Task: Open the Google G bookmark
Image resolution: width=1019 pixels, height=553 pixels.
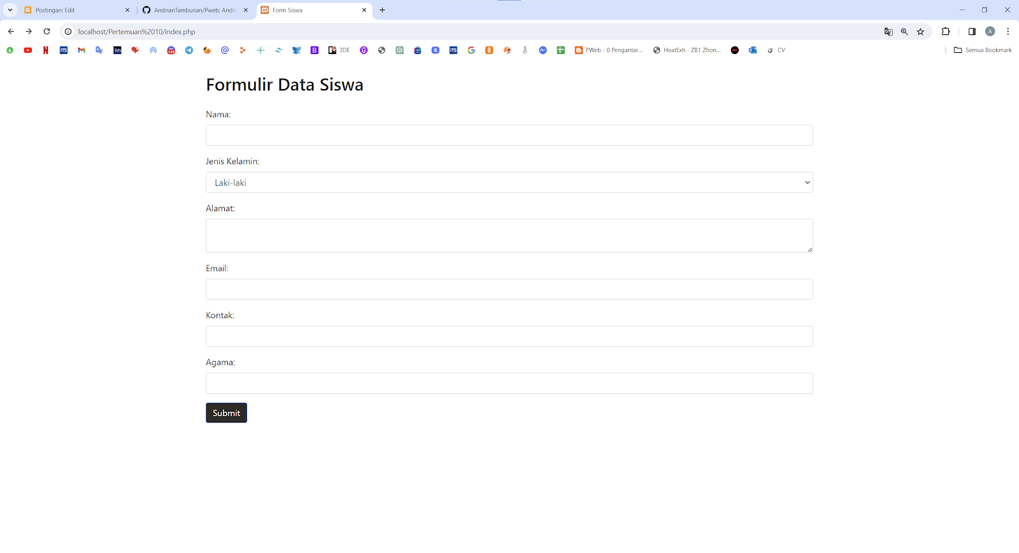Action: coord(471,50)
